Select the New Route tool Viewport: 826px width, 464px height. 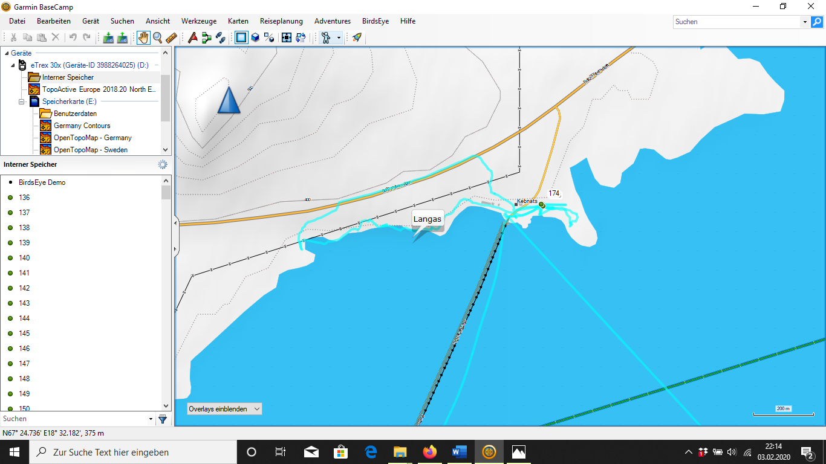tap(207, 37)
